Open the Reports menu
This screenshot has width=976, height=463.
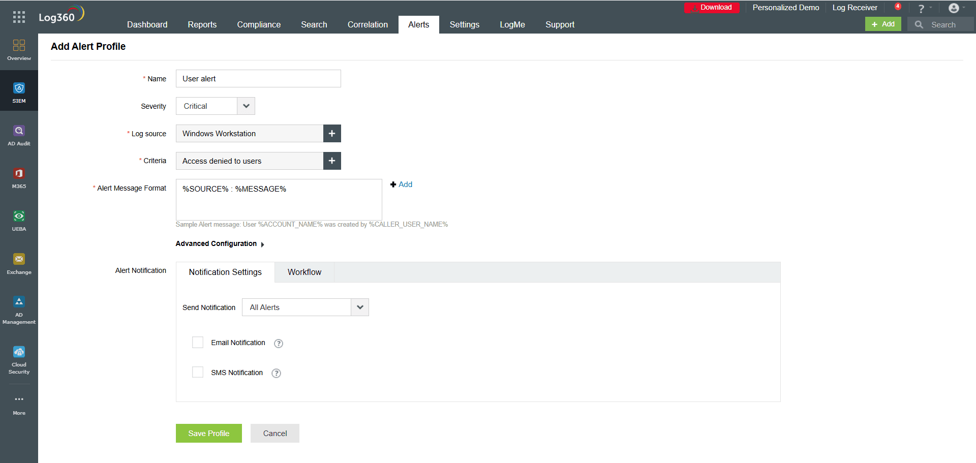point(202,24)
